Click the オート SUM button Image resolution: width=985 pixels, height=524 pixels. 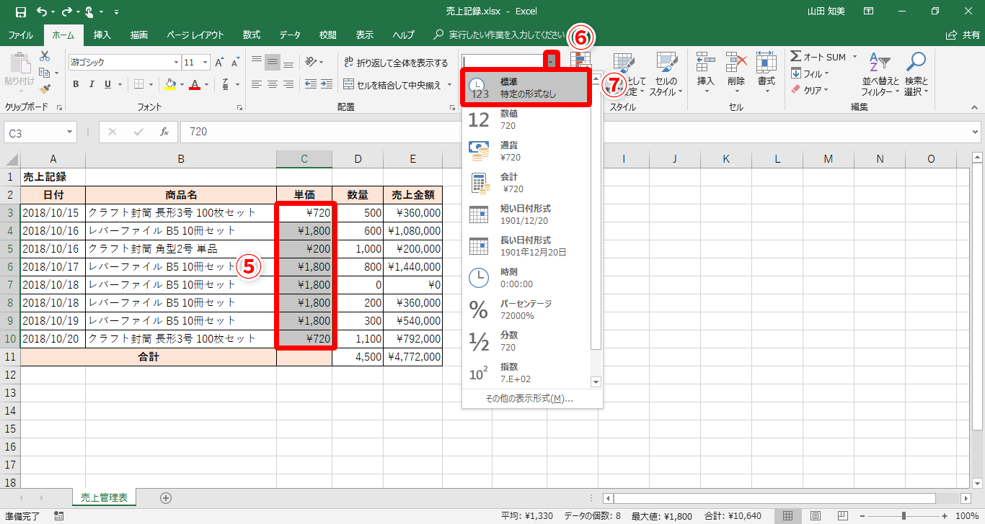(x=819, y=57)
